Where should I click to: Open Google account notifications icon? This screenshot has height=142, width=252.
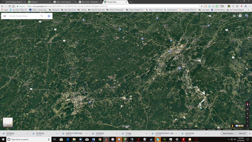pos(240,16)
